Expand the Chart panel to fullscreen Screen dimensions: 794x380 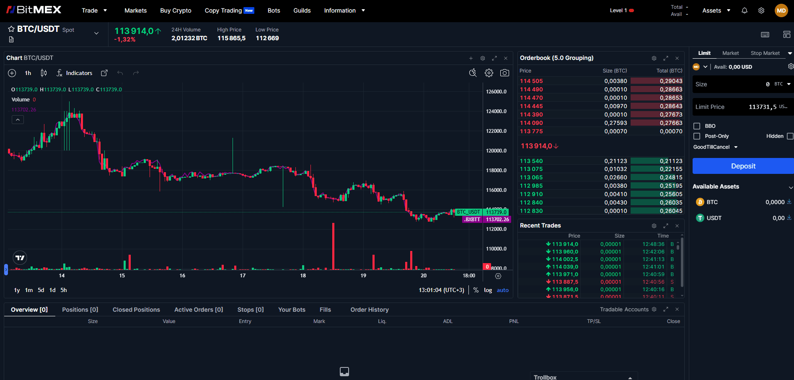pos(494,58)
